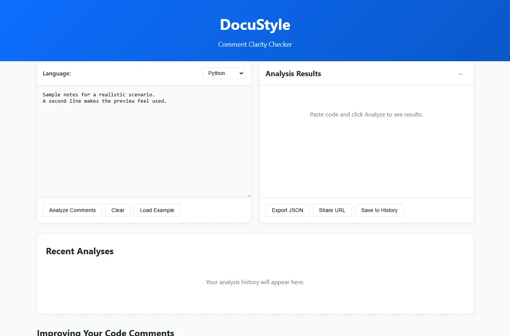Click the 'A second line makes' text line

pyautogui.click(x=105, y=101)
